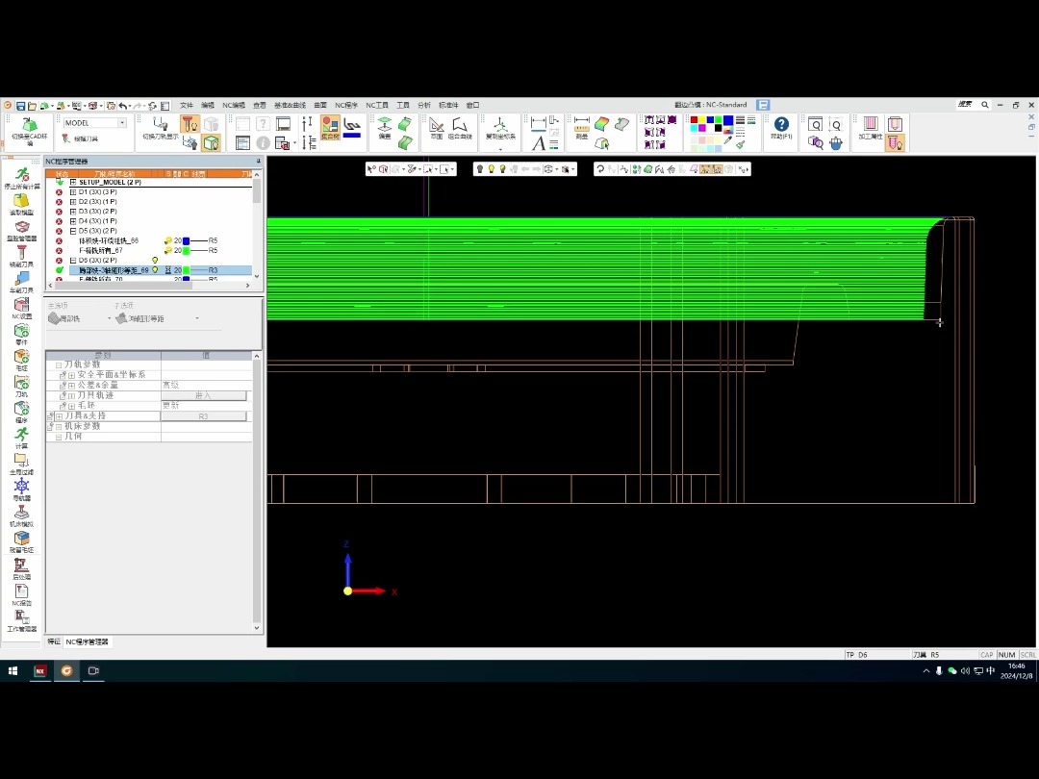1039x779 pixels.
Task: Click the Post Process (后处理) icon
Action: (x=20, y=565)
